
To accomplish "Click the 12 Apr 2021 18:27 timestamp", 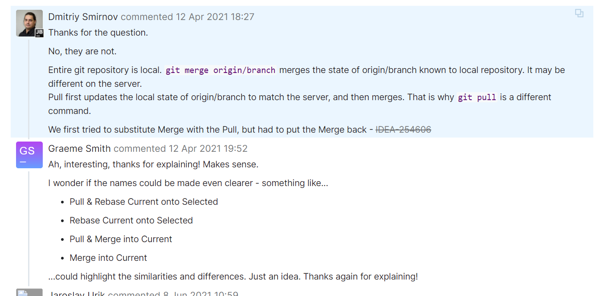I will (215, 17).
